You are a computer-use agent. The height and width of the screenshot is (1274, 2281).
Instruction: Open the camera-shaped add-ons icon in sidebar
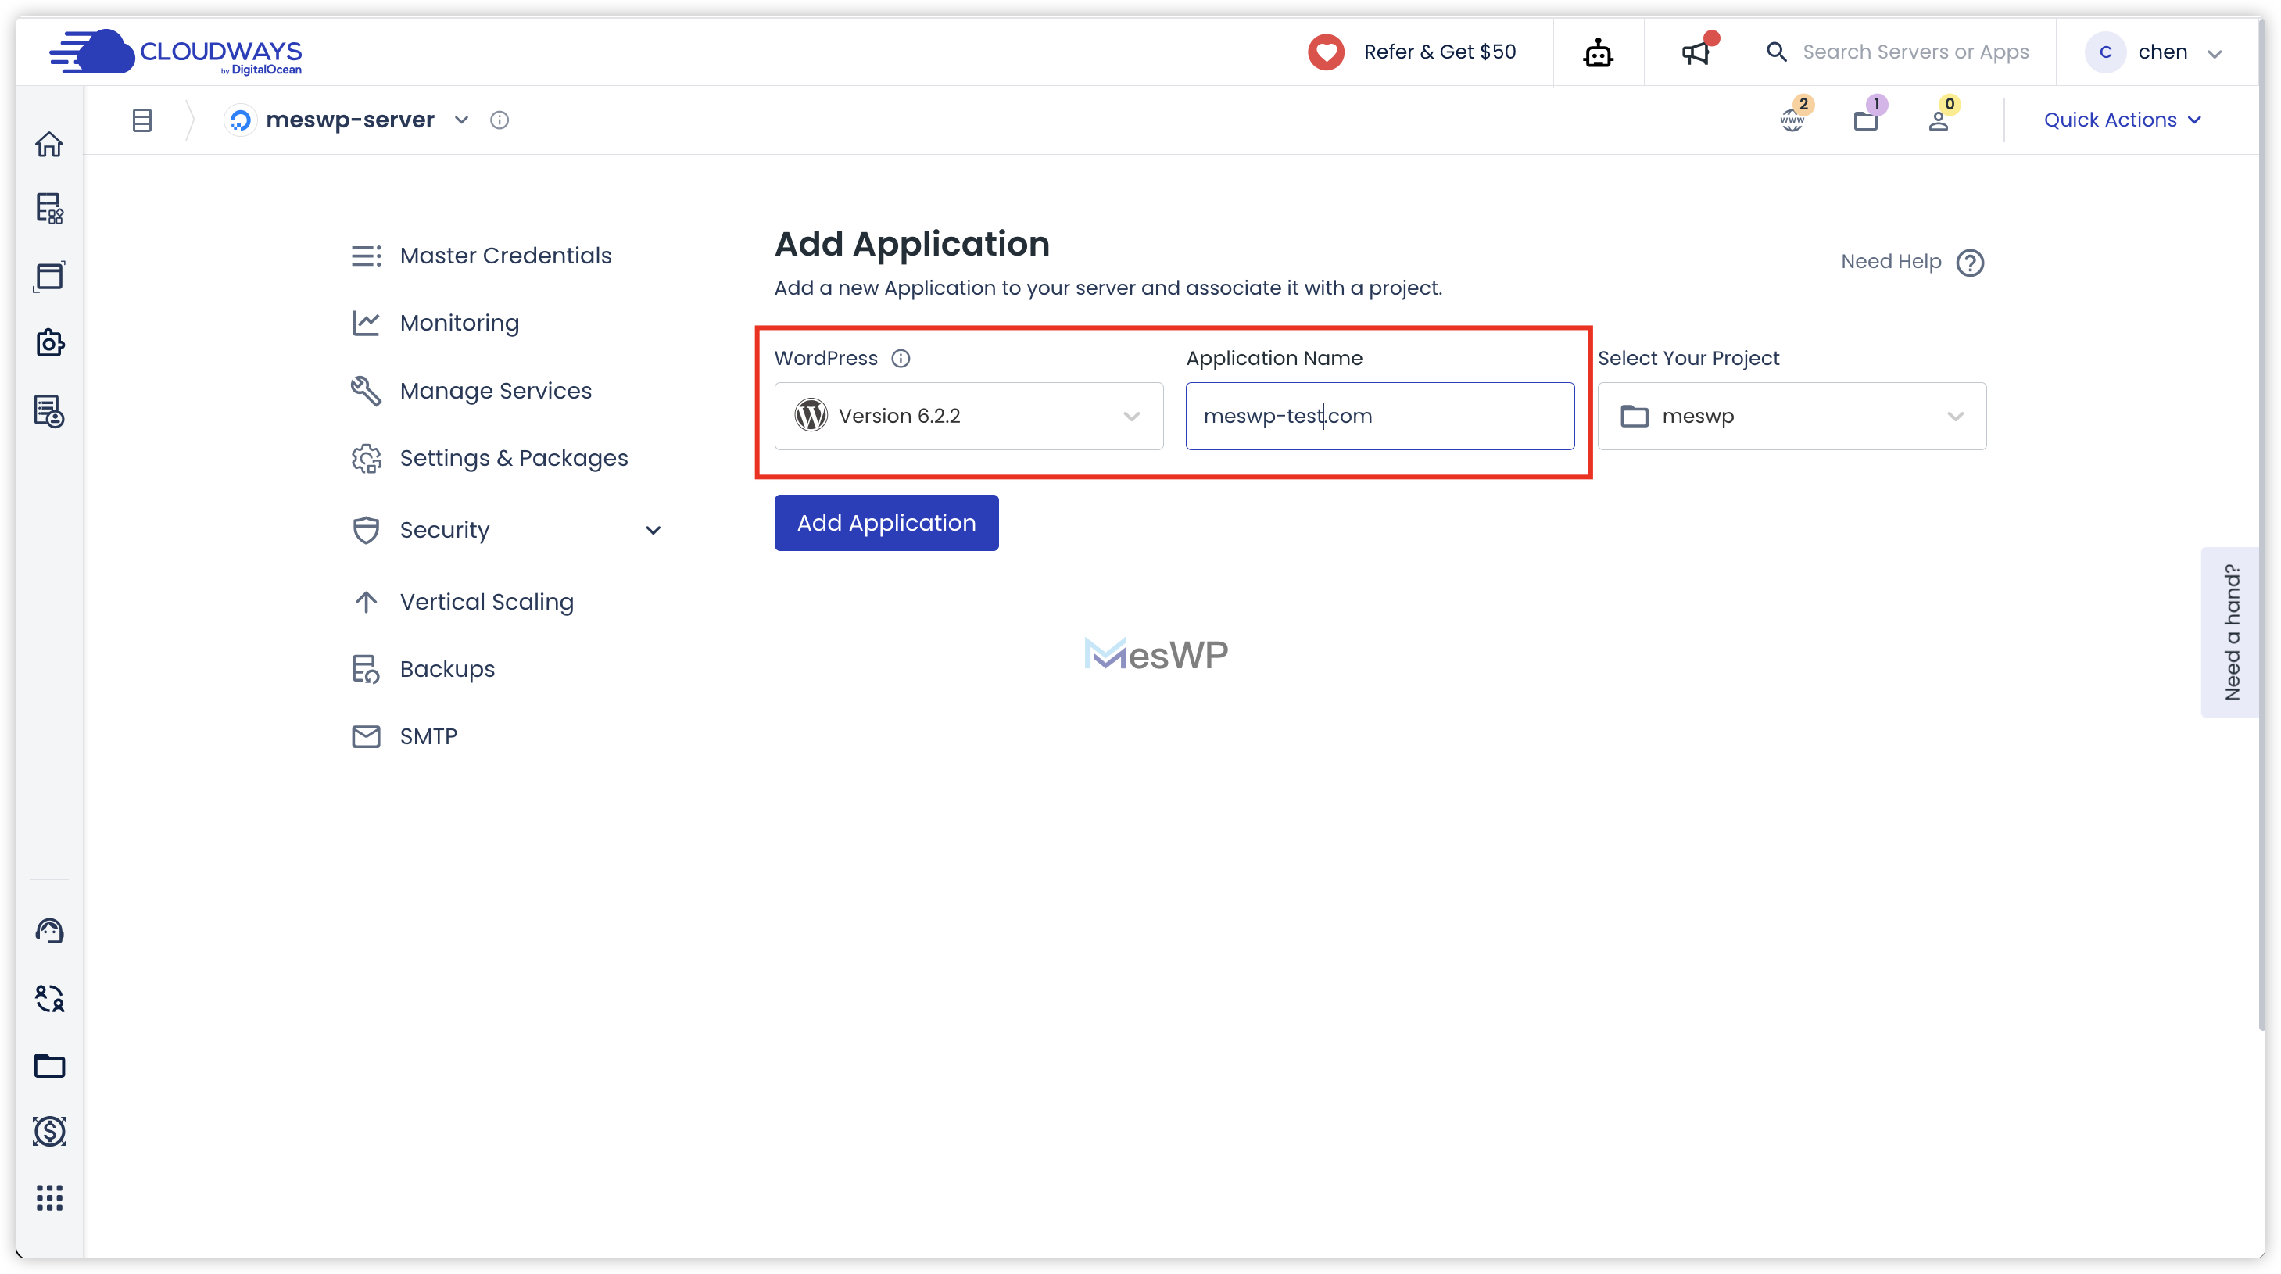pos(49,342)
